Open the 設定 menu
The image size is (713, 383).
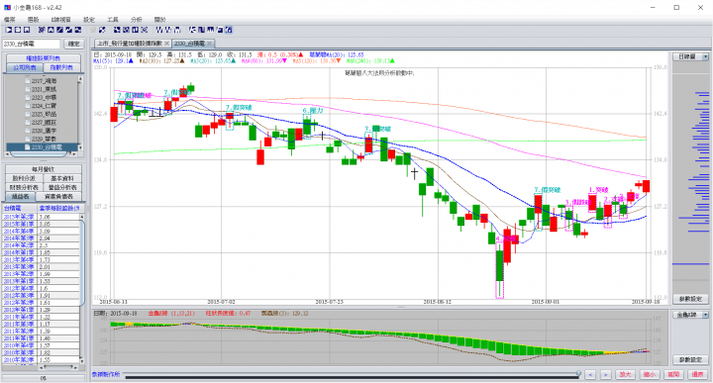(89, 20)
